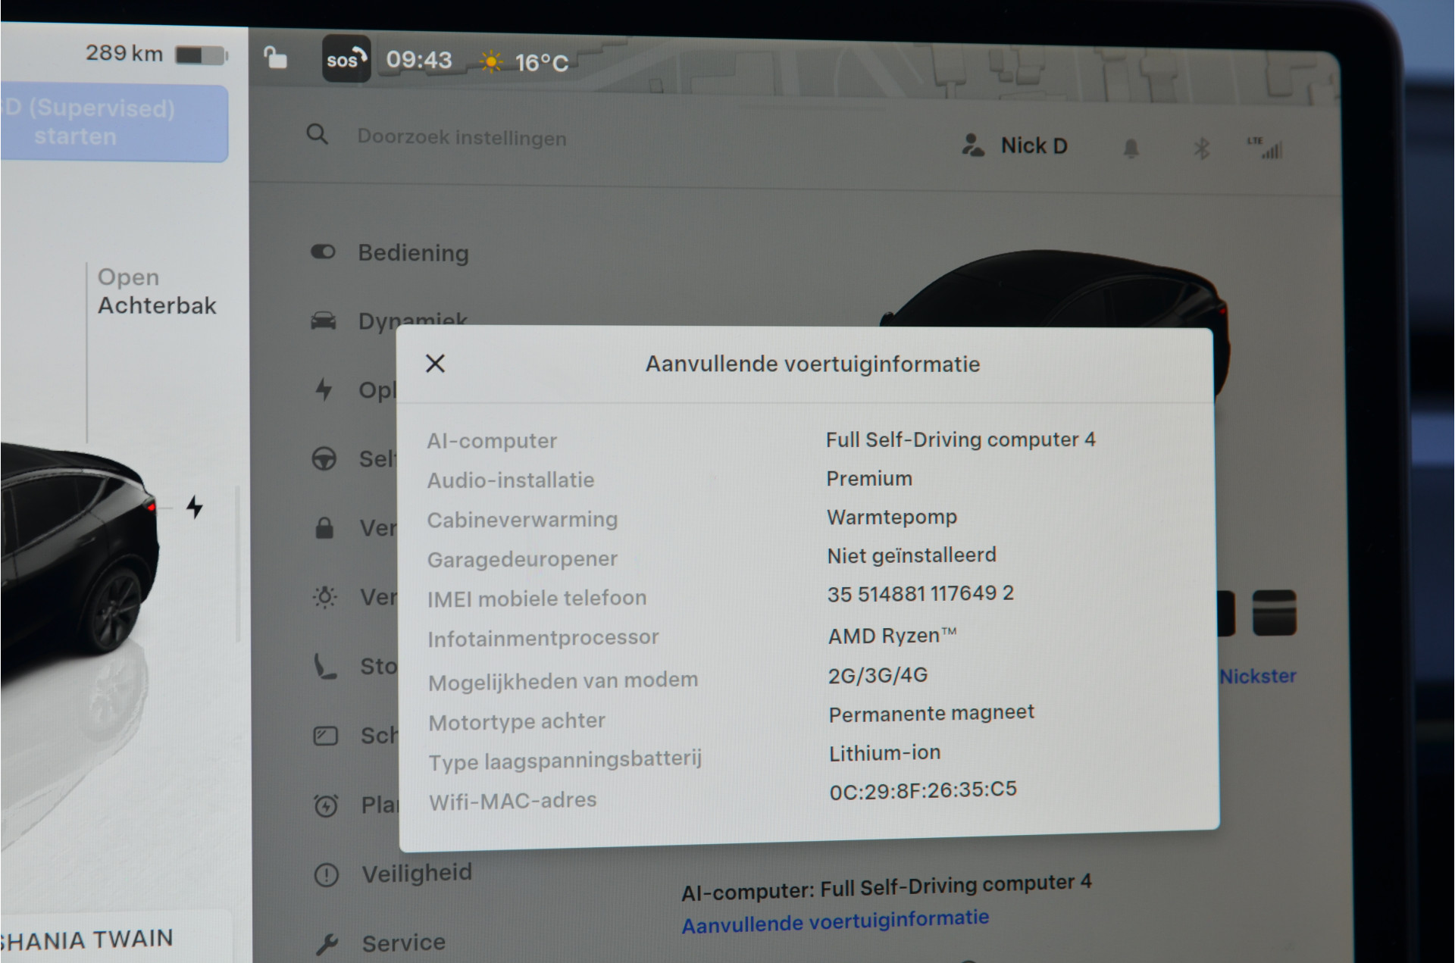Tap the sun weather icon
This screenshot has height=963, width=1455.
pyautogui.click(x=490, y=61)
